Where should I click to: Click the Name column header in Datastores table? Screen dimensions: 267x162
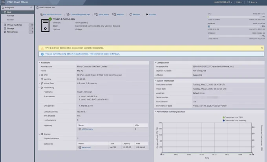pos(93,144)
